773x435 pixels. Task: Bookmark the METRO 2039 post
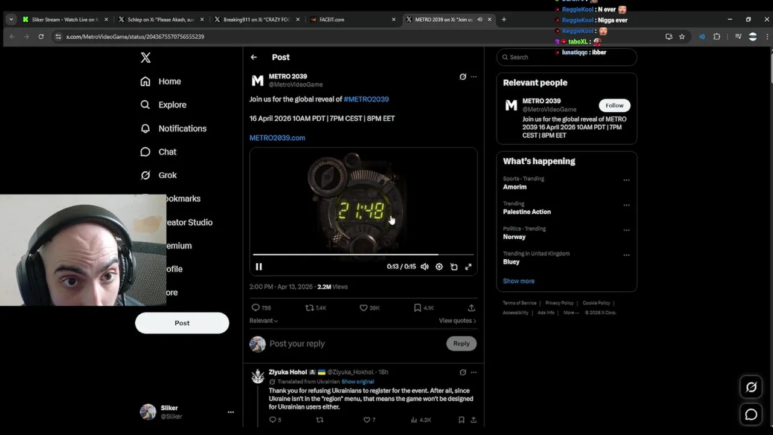click(x=423, y=308)
